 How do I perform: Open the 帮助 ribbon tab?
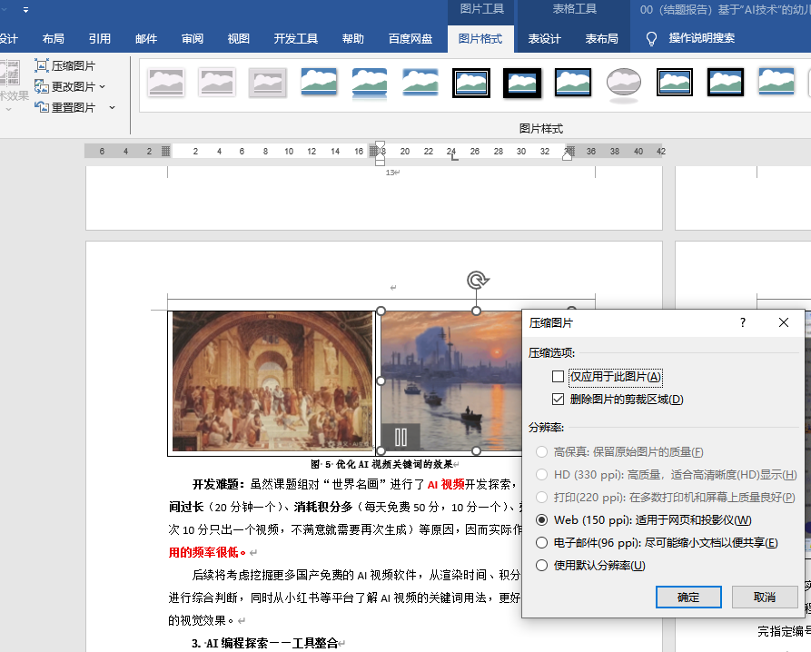click(x=353, y=39)
